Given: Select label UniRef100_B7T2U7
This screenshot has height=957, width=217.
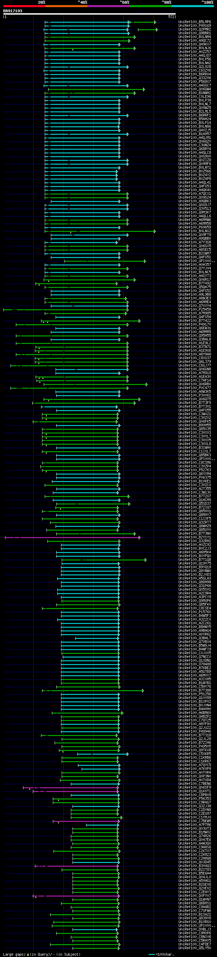Looking at the screenshot, I should [x=195, y=496].
